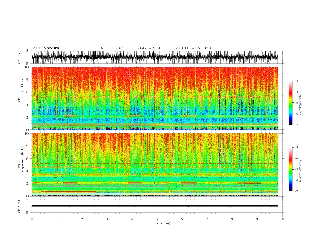Click the ch.3 flat waveform trace
318x246 pixels.
(155, 206)
